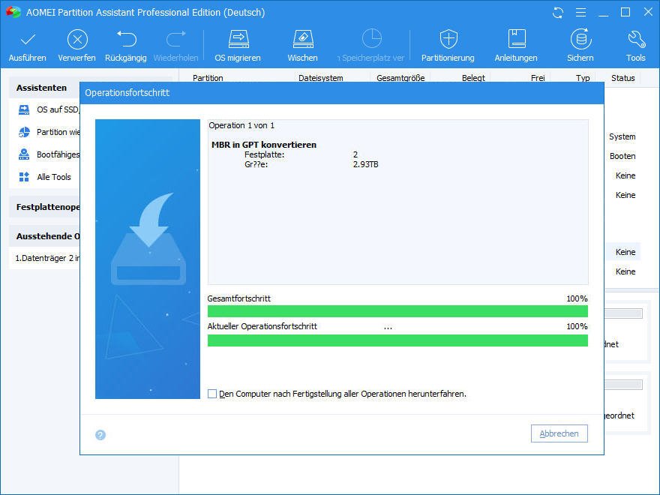Image resolution: width=660 pixels, height=495 pixels.
Task: Click the Alle Tools grid icon
Action: pyautogui.click(x=24, y=177)
